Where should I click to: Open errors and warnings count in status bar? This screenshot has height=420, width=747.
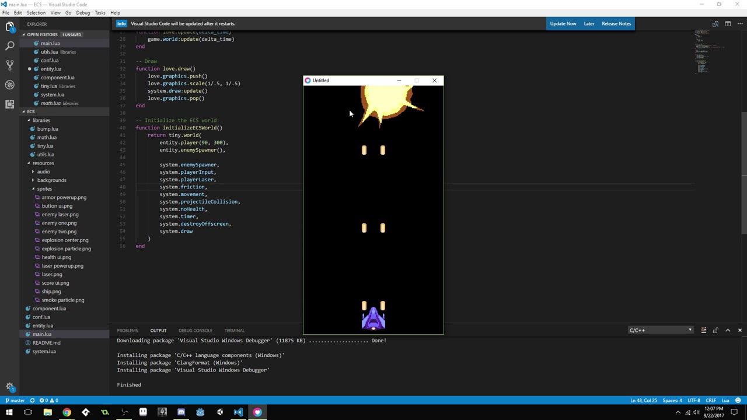[x=48, y=401]
